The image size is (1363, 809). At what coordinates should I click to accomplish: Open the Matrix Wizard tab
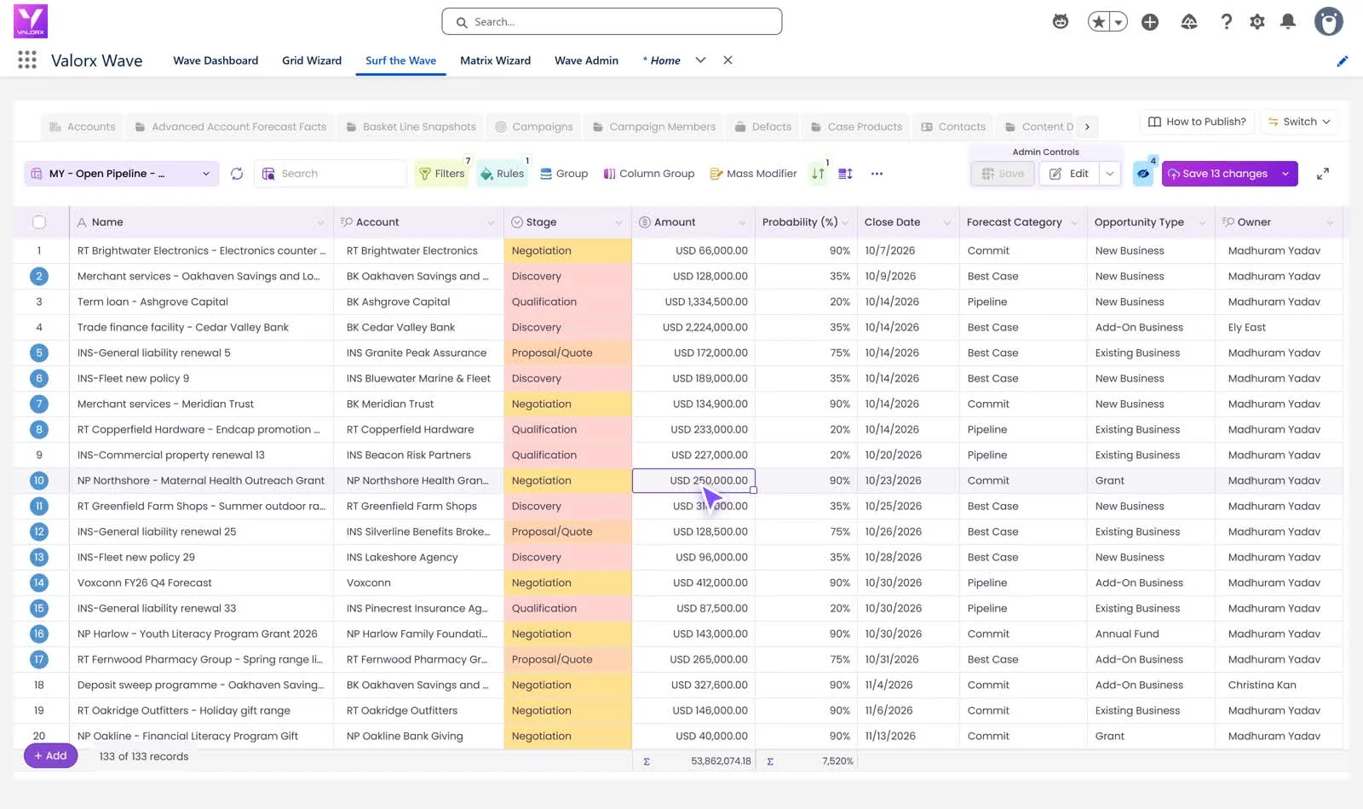495,60
